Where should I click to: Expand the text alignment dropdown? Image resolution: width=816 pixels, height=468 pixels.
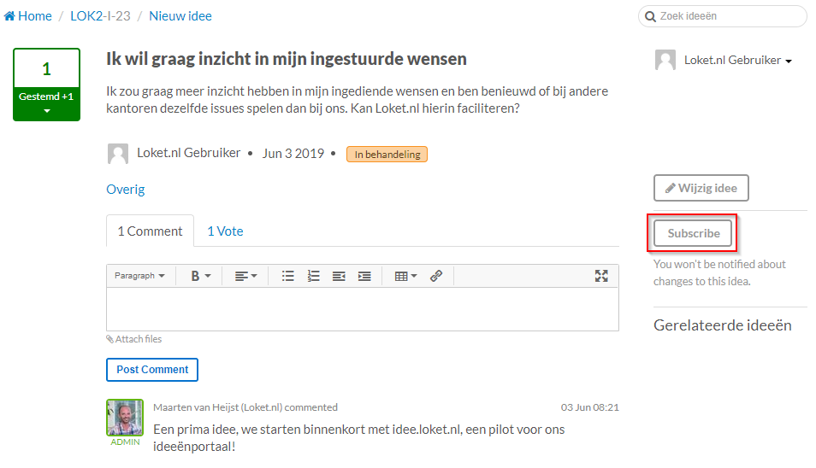click(x=245, y=276)
